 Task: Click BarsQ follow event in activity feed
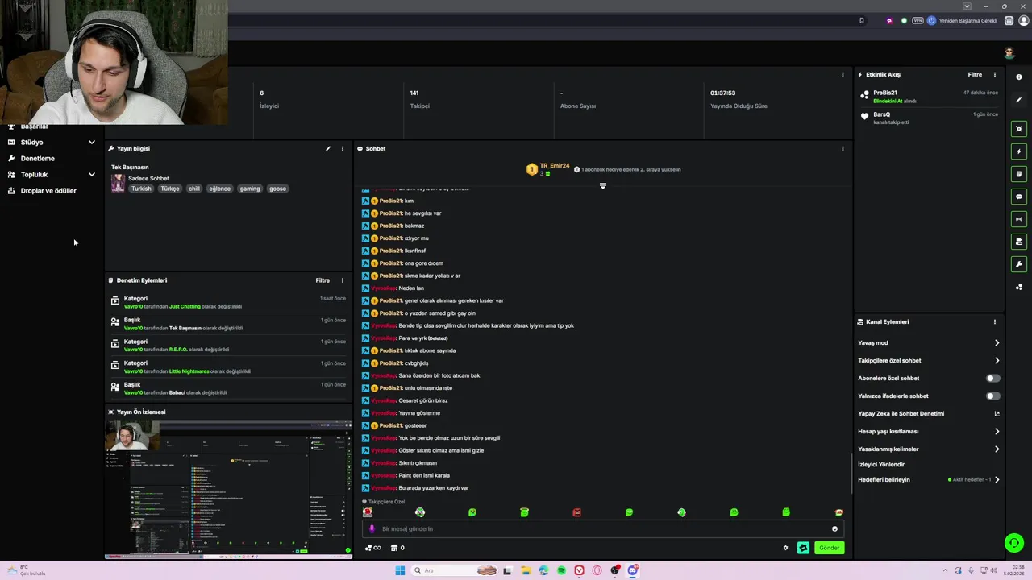click(x=929, y=118)
